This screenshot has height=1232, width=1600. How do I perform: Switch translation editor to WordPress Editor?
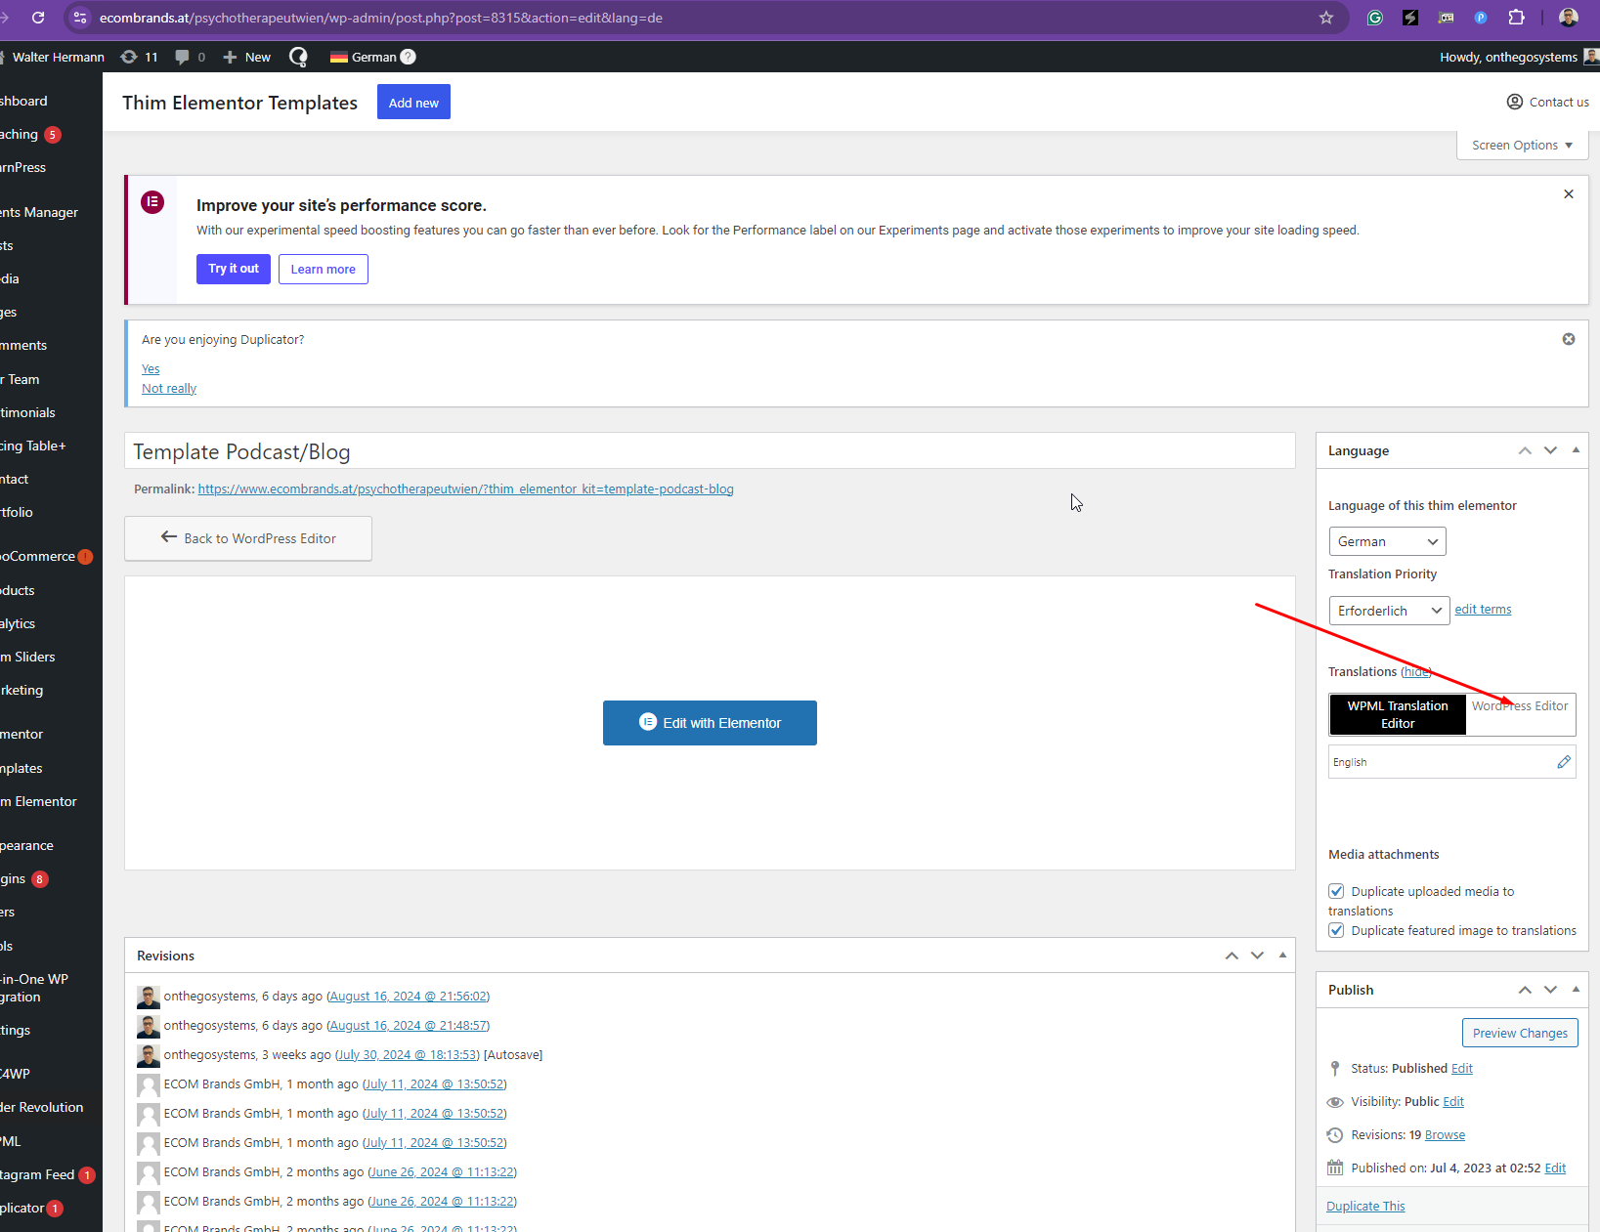pos(1520,706)
